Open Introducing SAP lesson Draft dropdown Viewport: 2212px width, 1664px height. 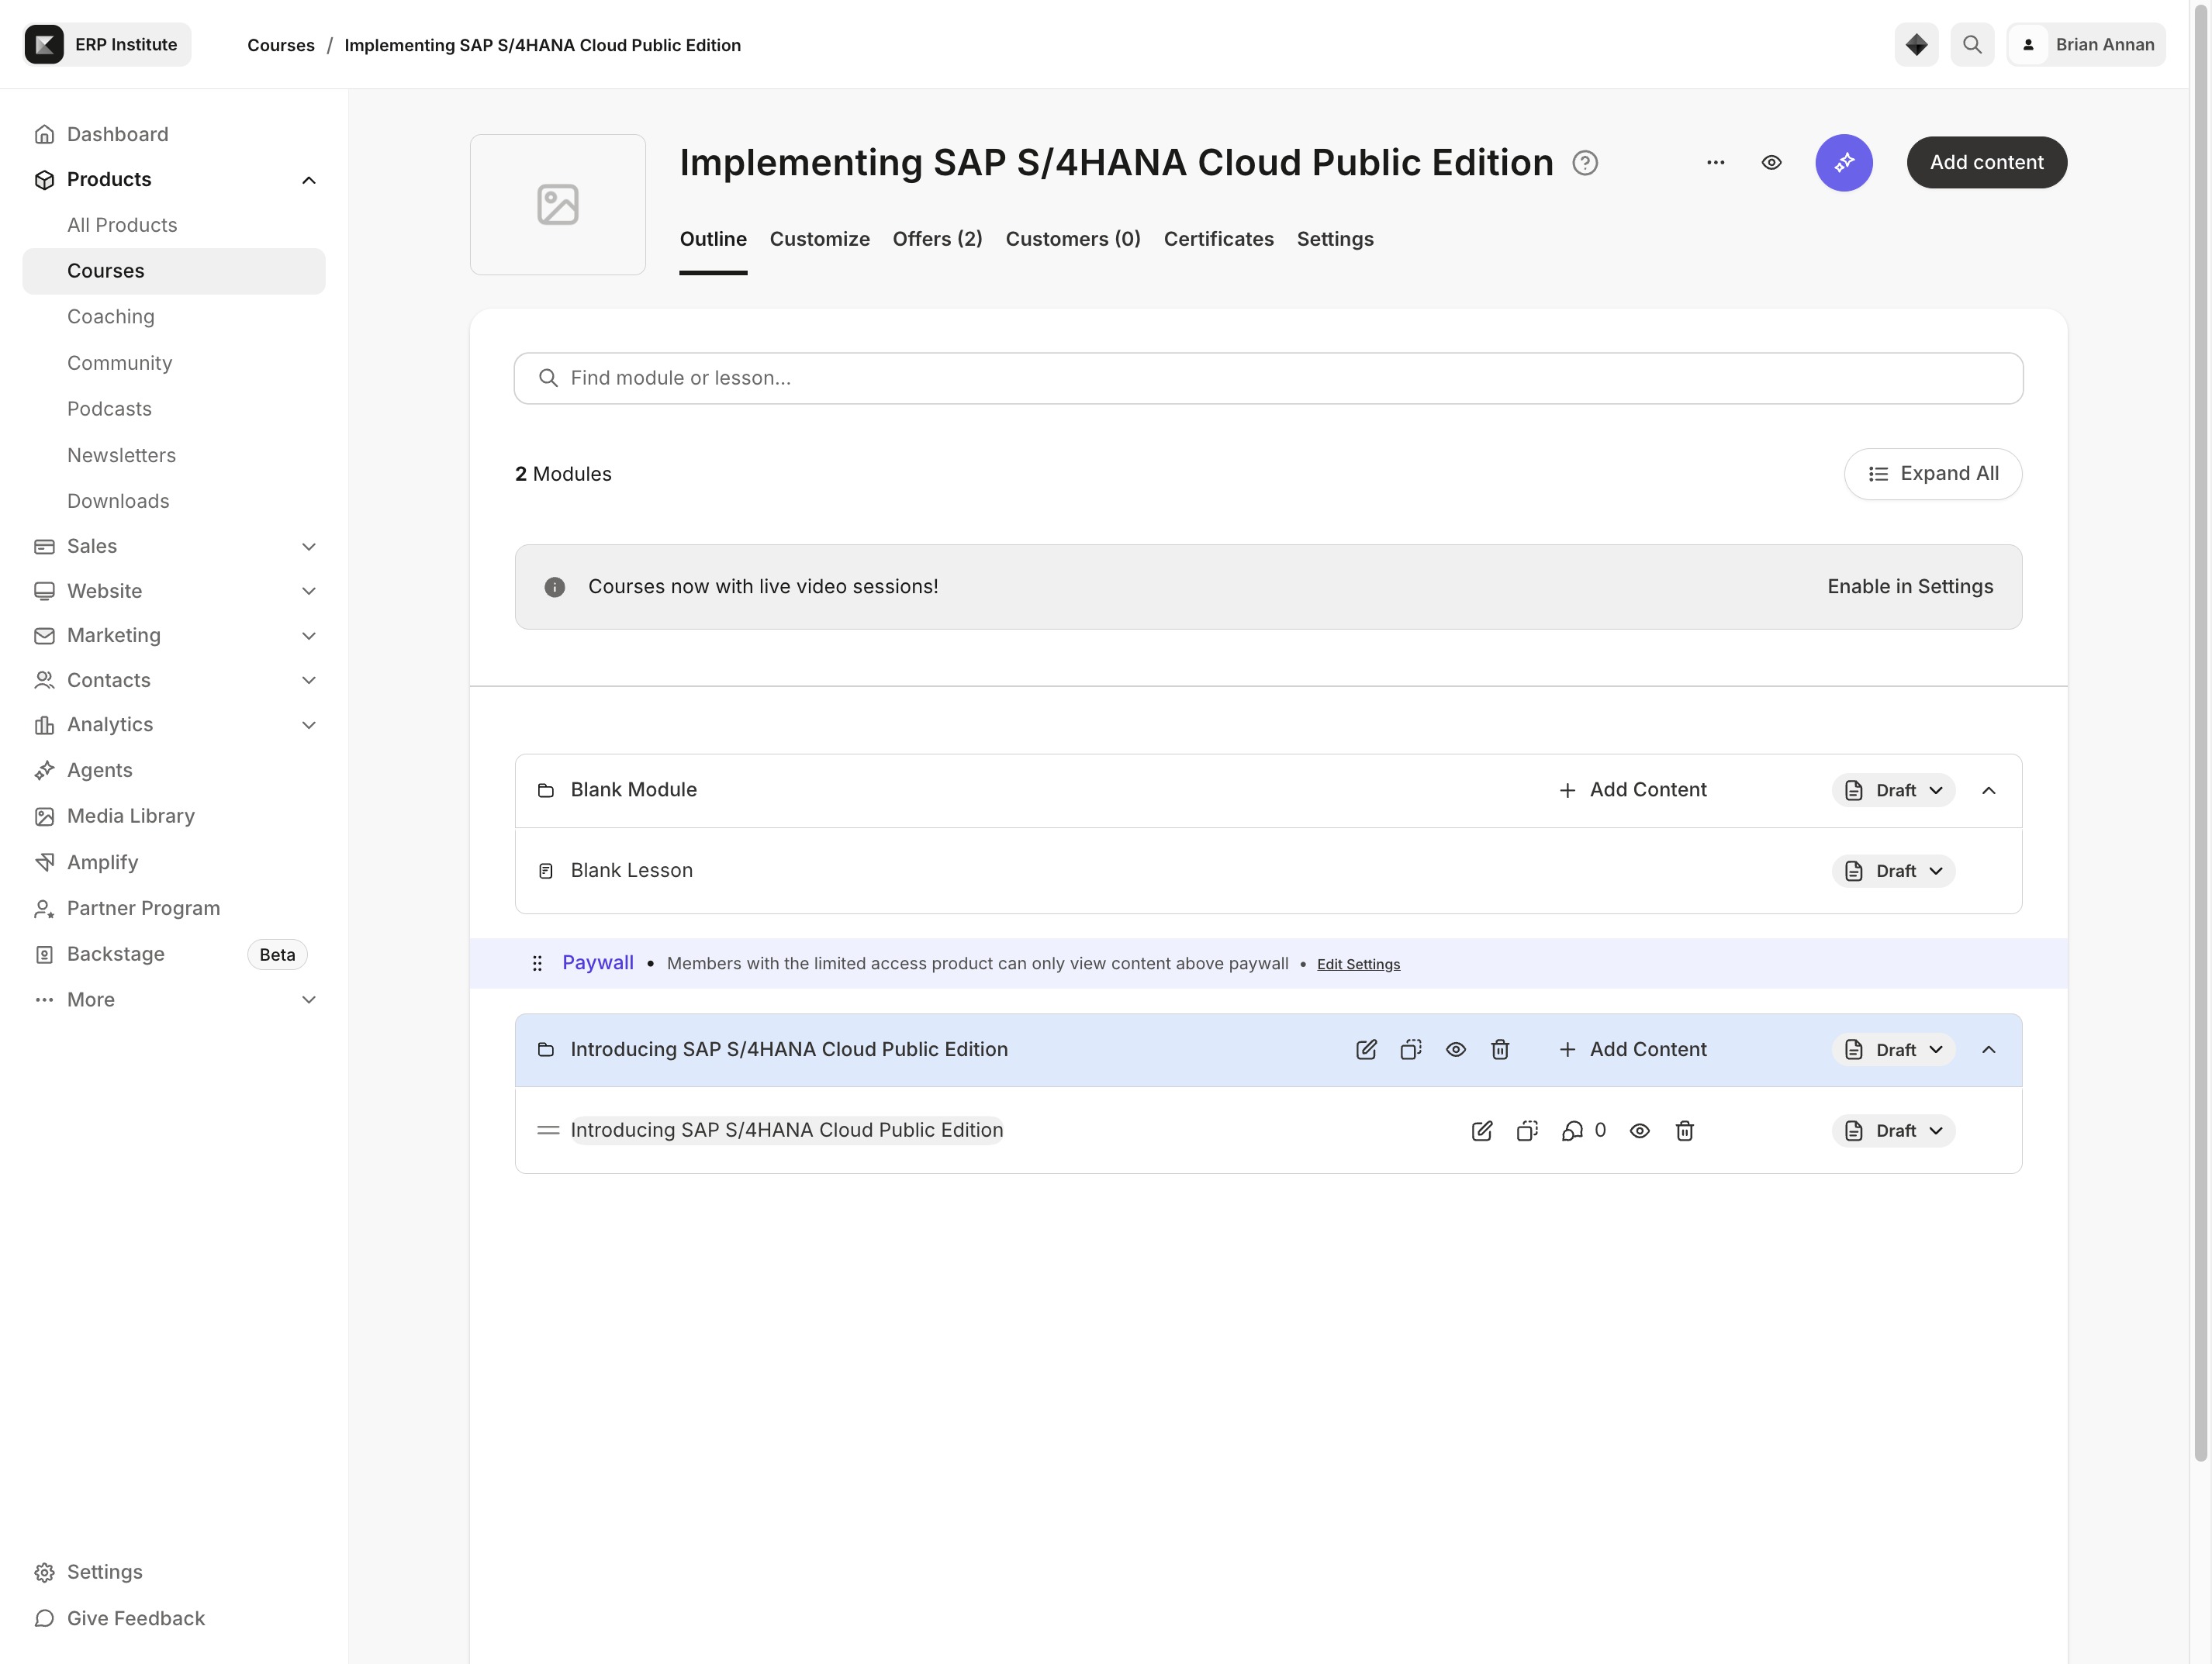(x=1893, y=1130)
